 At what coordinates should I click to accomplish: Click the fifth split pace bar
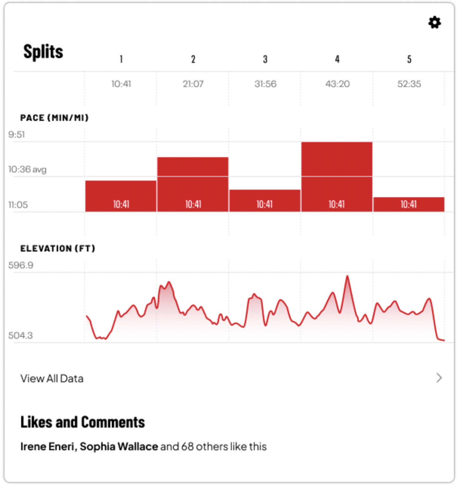click(x=409, y=204)
